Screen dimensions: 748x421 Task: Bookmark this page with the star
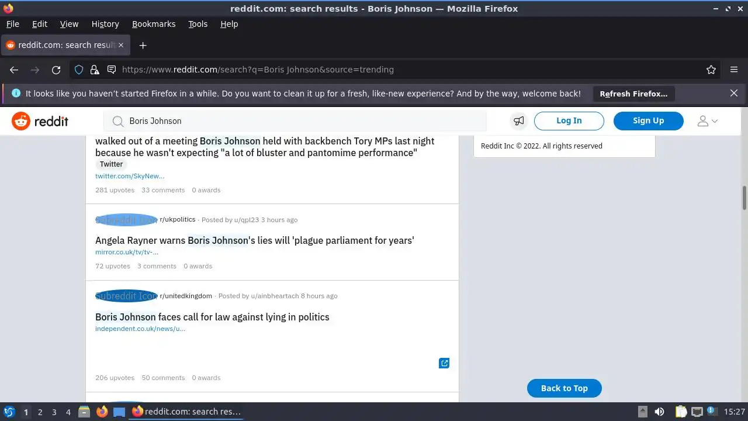tap(711, 70)
